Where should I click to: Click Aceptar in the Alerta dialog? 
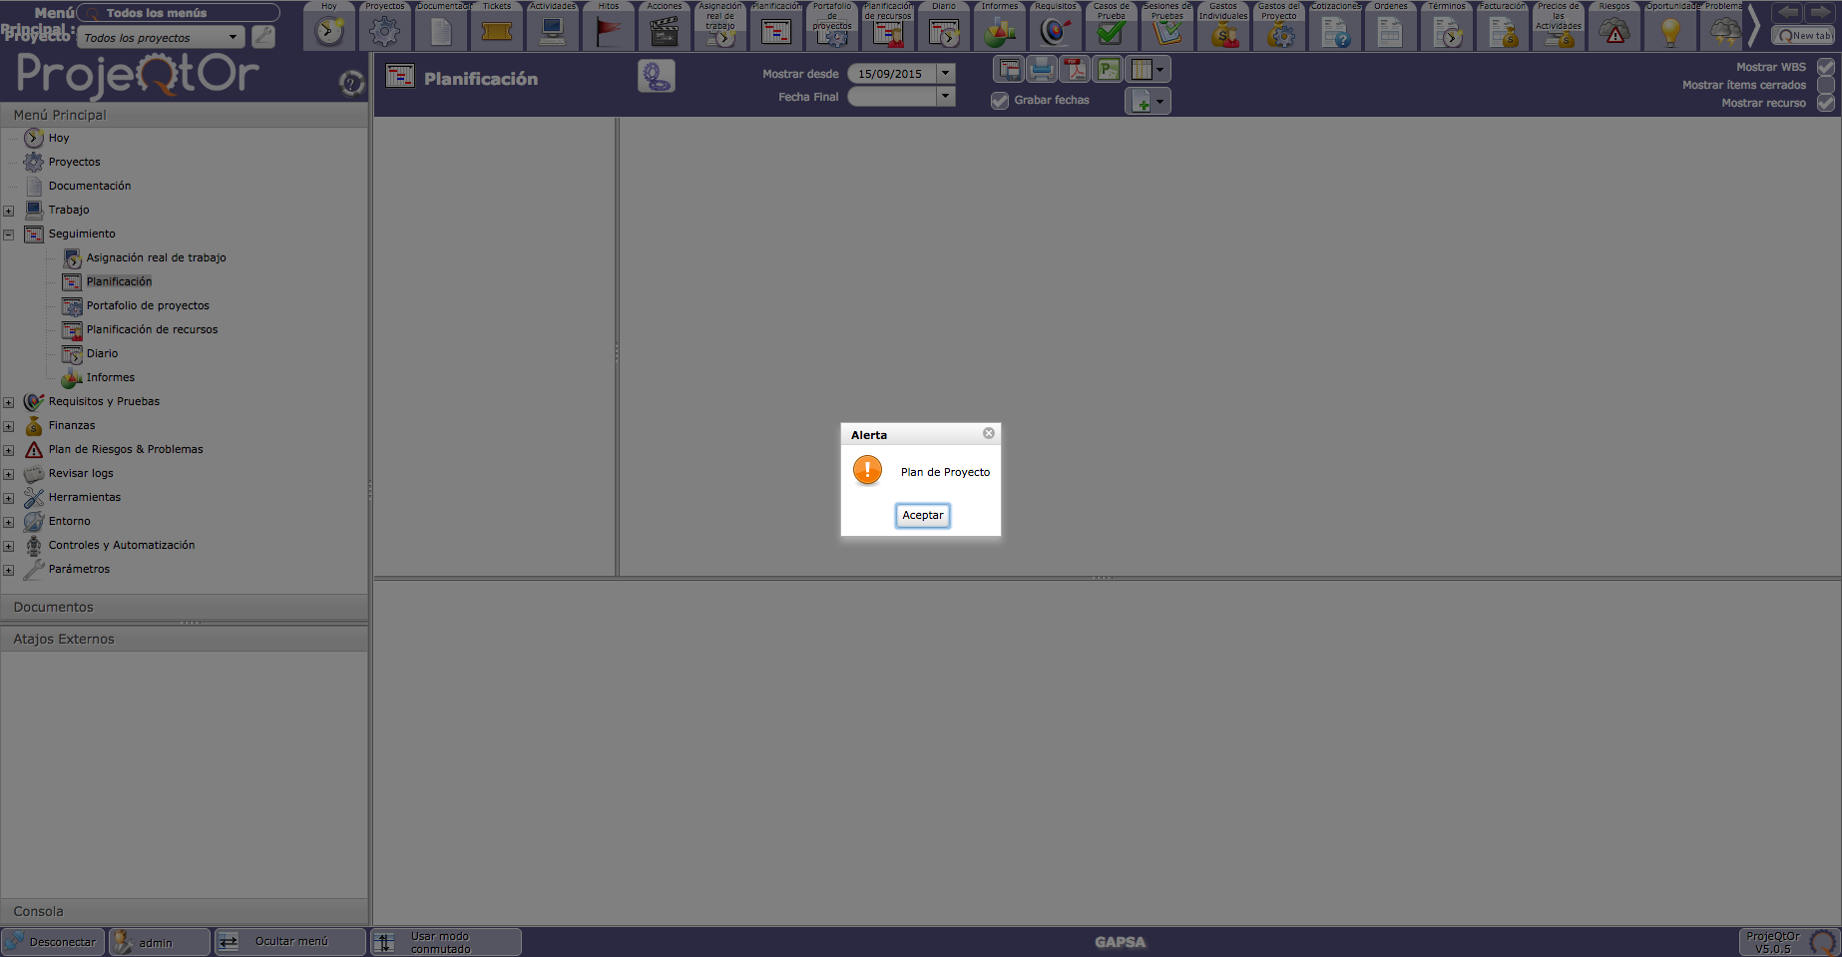coord(923,515)
